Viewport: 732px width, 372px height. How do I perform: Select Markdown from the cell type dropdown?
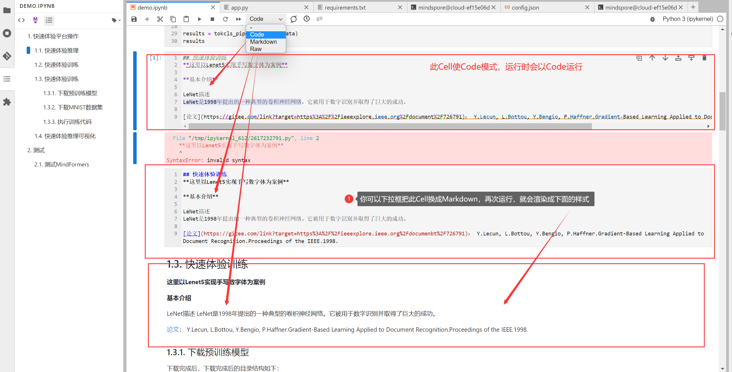point(263,42)
